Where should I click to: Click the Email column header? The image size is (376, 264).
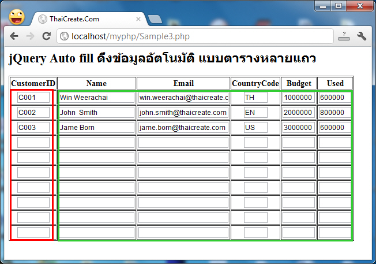point(183,83)
